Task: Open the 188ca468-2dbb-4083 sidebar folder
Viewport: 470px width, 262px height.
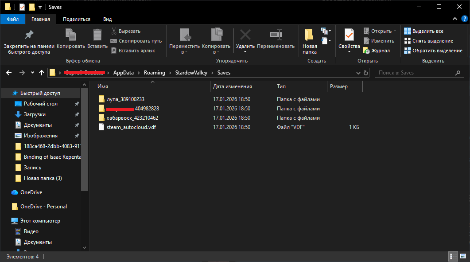Action: [x=48, y=146]
